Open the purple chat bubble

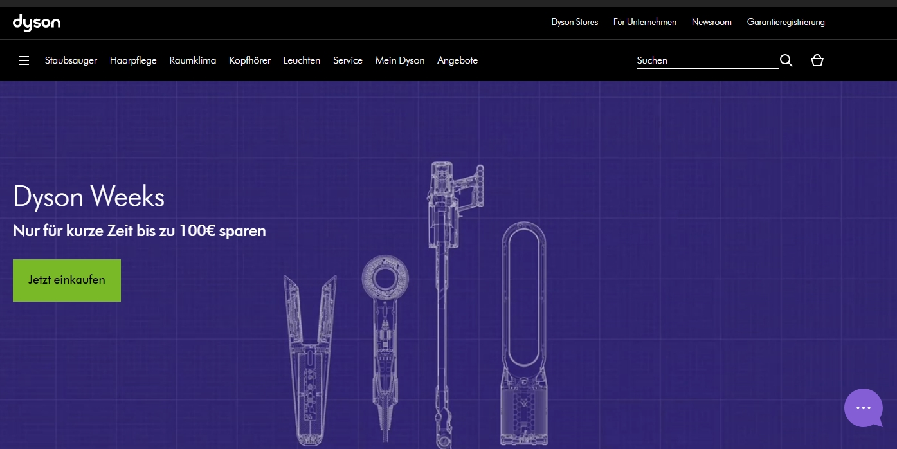click(864, 408)
